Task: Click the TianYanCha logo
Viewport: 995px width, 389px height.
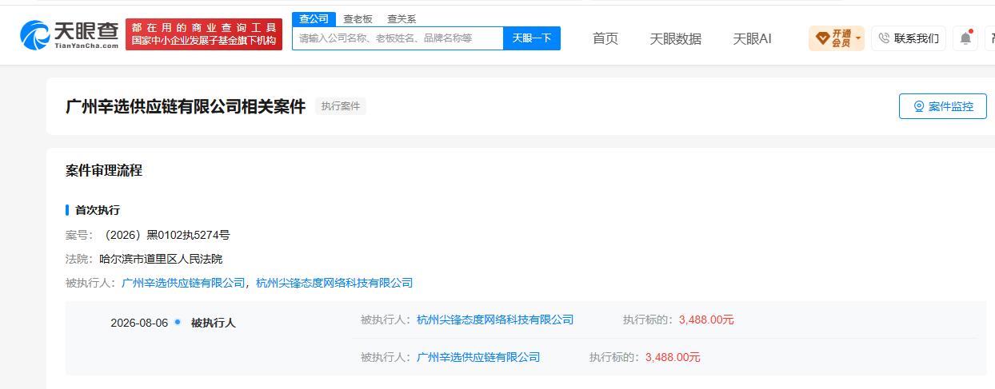Action: (x=70, y=34)
